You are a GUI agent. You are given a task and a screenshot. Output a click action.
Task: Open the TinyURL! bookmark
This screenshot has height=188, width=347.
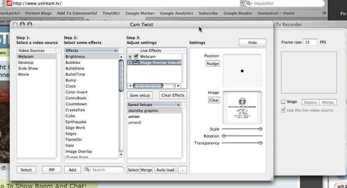click(111, 13)
